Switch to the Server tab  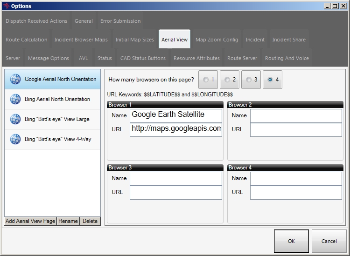click(x=13, y=58)
